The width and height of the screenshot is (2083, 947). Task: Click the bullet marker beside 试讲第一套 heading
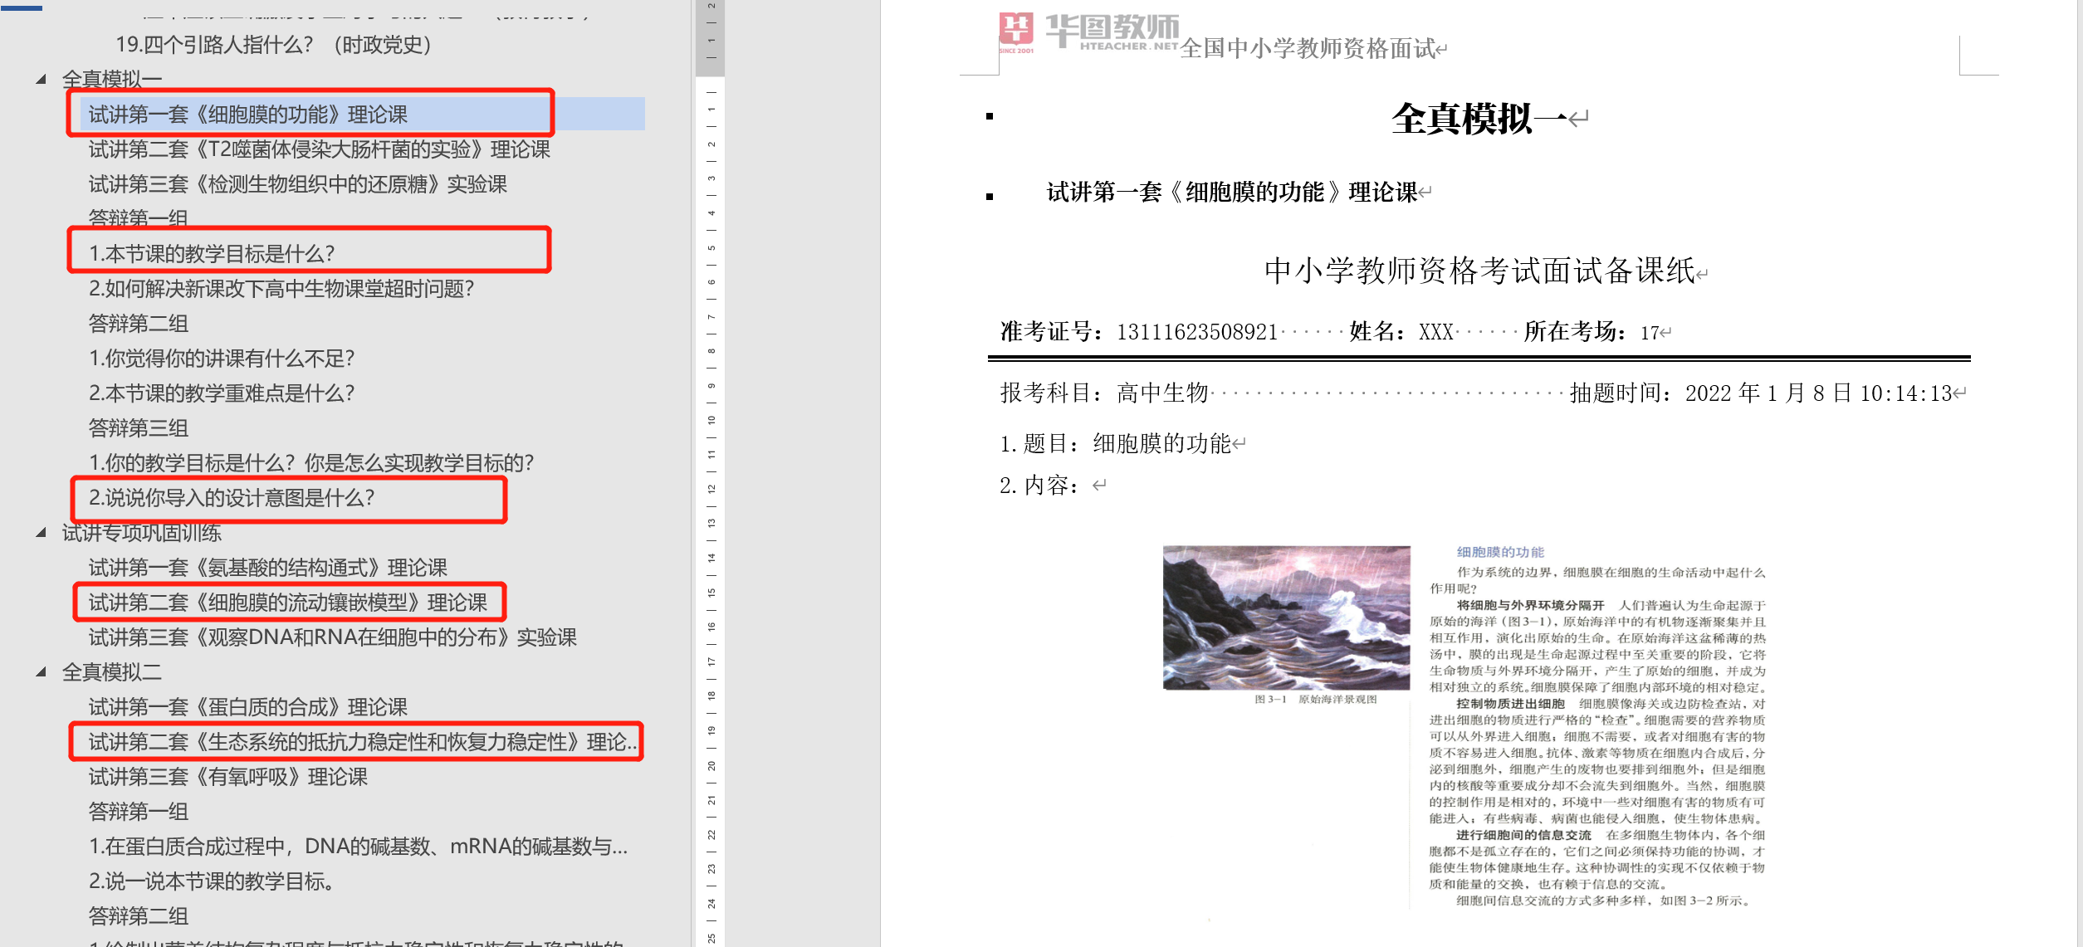pos(990,197)
